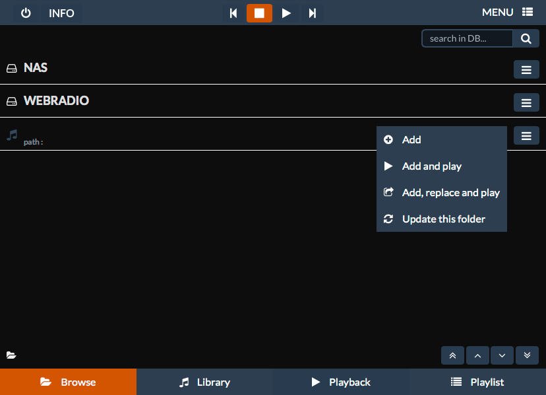Start playback with the play button
Viewport: 546px width, 395px height.
click(286, 13)
